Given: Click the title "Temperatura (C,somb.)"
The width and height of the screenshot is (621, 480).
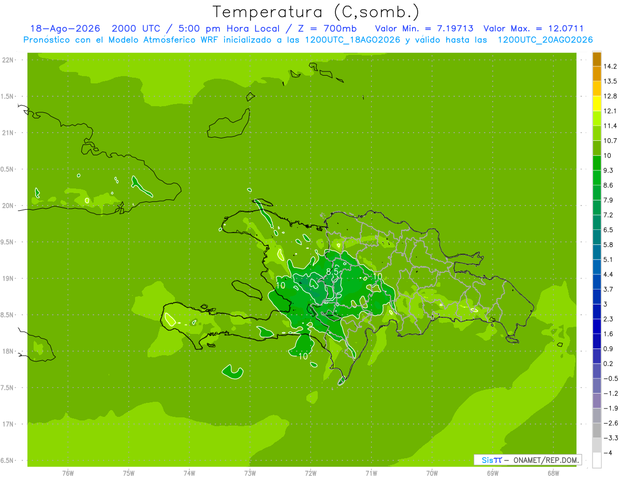Looking at the screenshot, I should coord(316,12).
